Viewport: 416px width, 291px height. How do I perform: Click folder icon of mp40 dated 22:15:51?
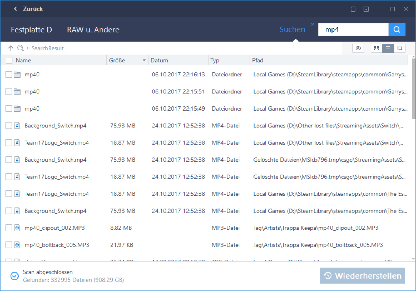coord(17,91)
